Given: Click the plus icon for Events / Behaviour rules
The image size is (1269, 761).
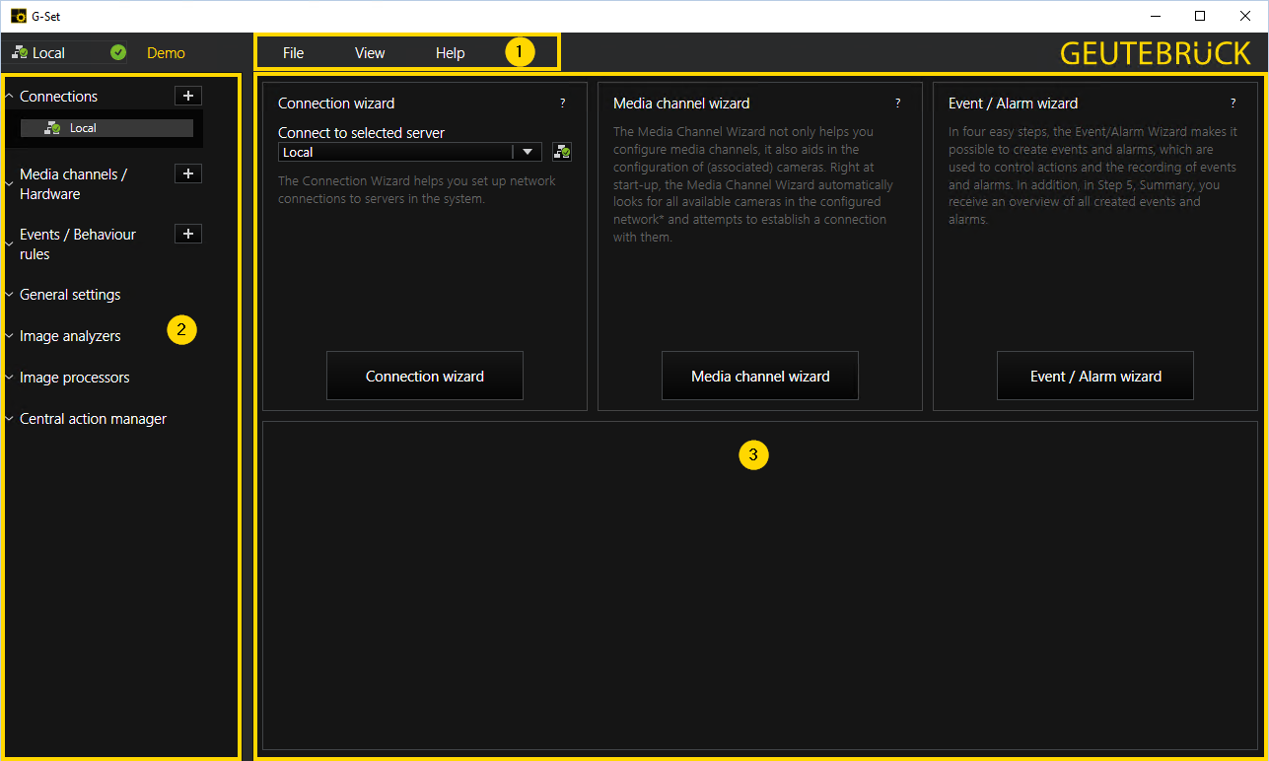Looking at the screenshot, I should point(188,234).
